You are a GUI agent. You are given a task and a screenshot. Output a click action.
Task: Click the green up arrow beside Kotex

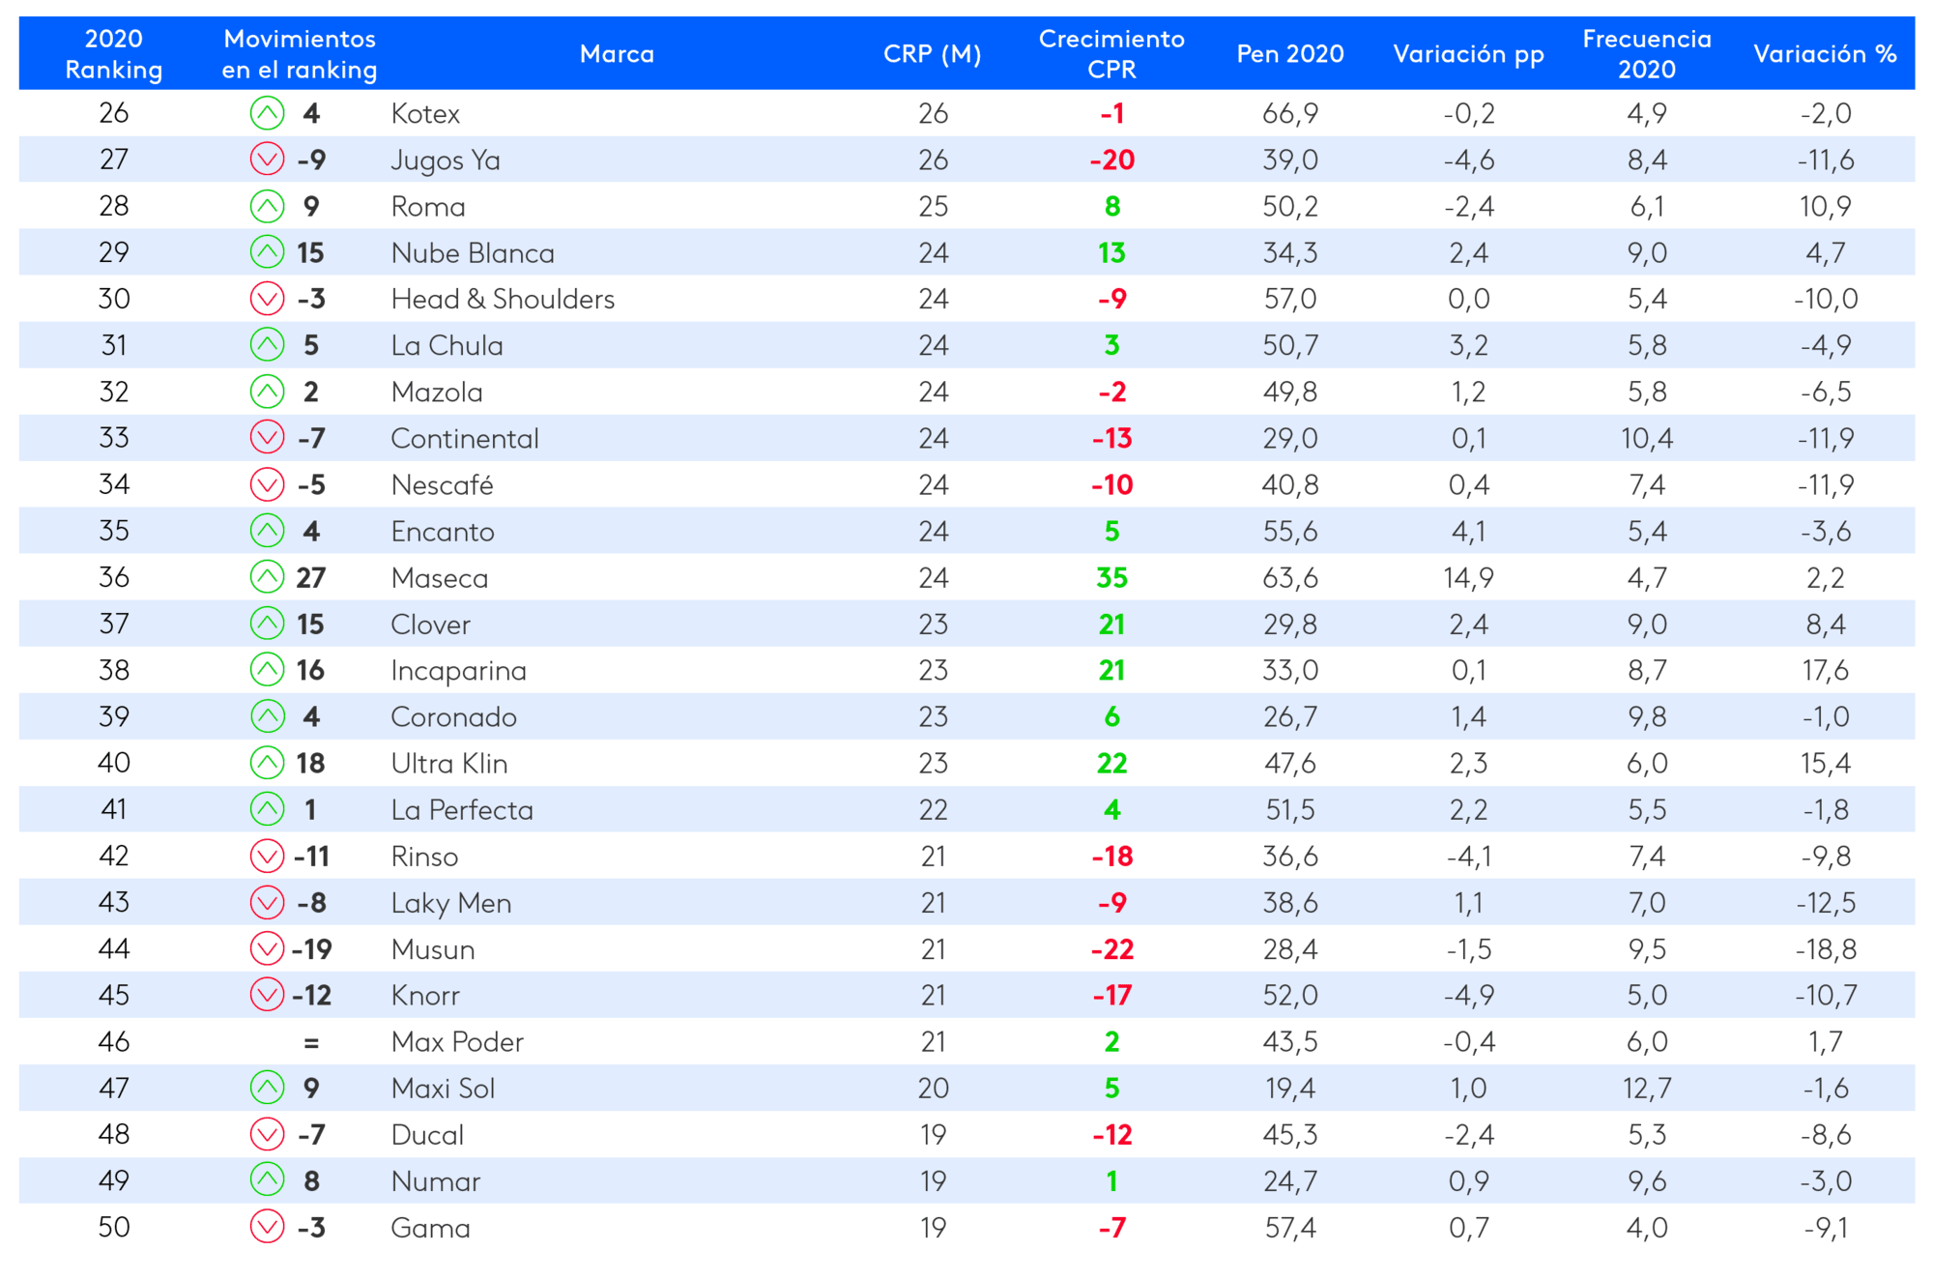(x=267, y=113)
